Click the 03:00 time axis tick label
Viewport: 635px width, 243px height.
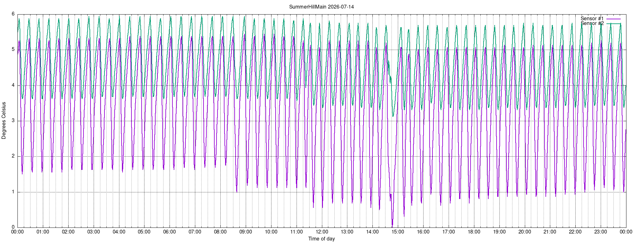tap(94, 232)
